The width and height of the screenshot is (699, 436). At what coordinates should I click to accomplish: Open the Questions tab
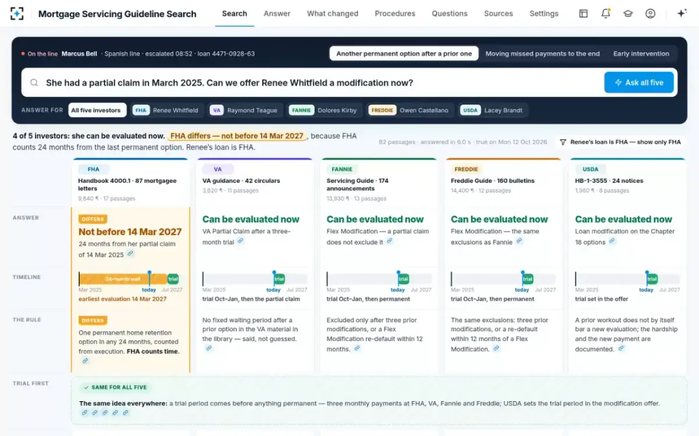(450, 13)
